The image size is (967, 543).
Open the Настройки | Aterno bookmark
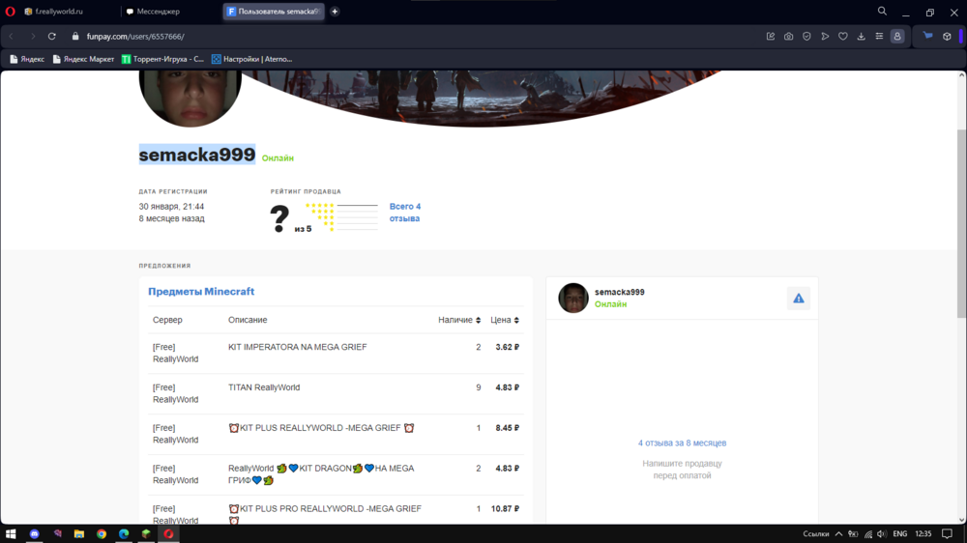click(252, 59)
